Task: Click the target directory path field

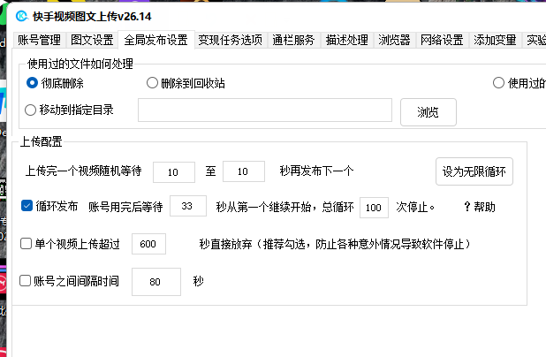Action: (x=265, y=110)
